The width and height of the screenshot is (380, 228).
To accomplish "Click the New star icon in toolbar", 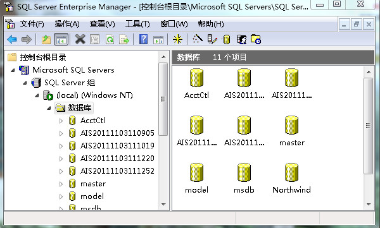I will pyautogui.click(x=177, y=39).
